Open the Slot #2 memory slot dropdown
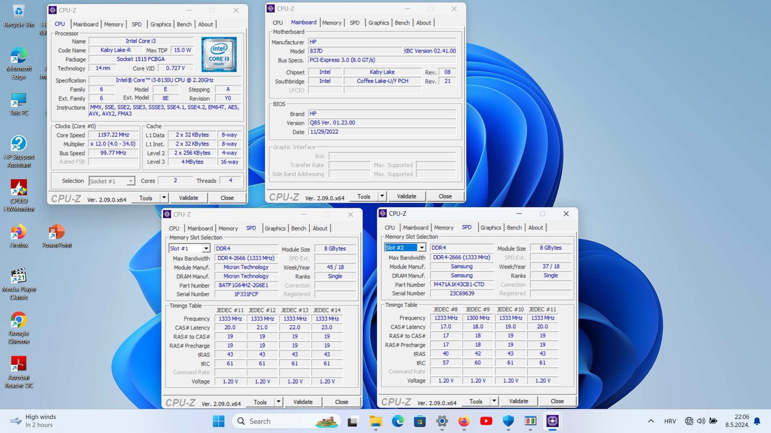The image size is (771, 433). coord(405,247)
